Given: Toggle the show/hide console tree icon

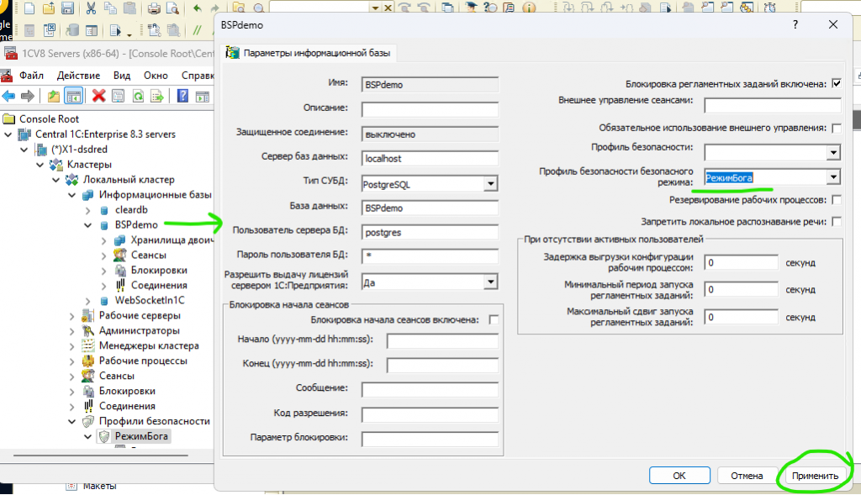Looking at the screenshot, I should coord(74,96).
